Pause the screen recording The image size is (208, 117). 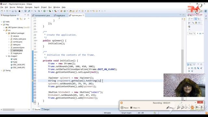pos(124,108)
